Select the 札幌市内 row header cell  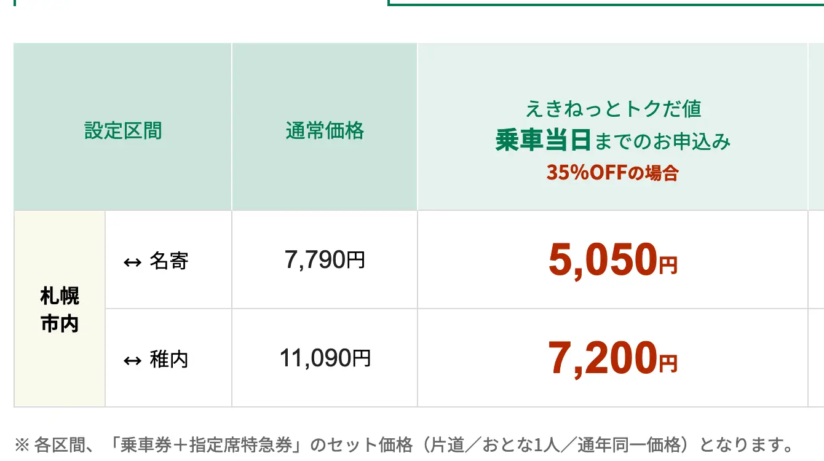pos(60,309)
